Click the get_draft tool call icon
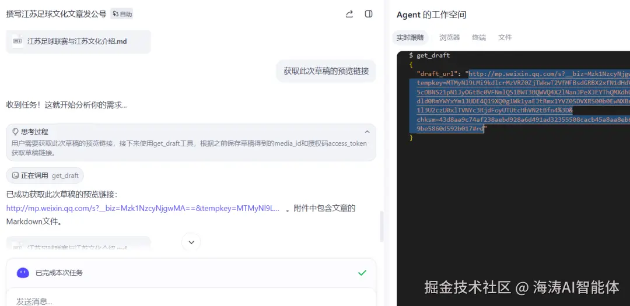The image size is (630, 306). pyautogui.click(x=15, y=175)
